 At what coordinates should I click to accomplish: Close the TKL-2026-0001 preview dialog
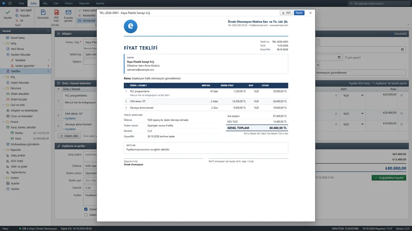click(x=310, y=13)
